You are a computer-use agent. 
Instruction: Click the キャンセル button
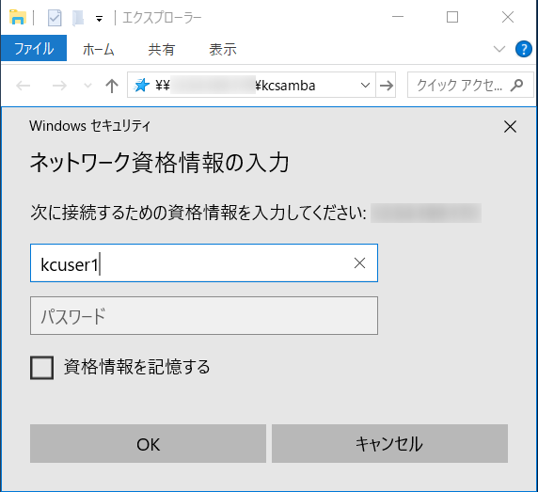(x=389, y=444)
